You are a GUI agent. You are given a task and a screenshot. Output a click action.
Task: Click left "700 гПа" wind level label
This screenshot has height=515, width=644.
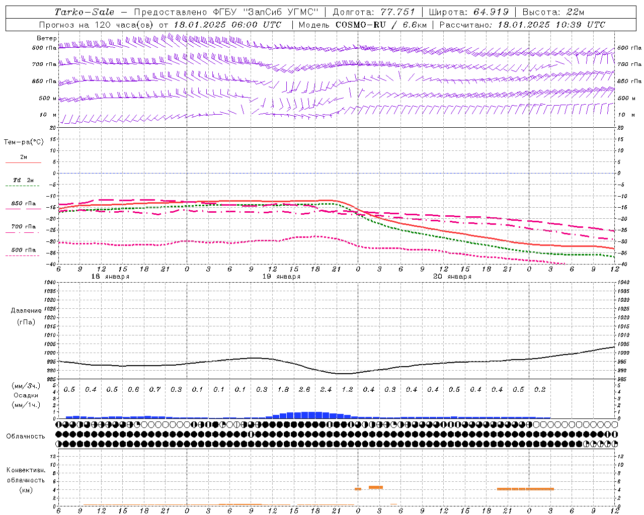pos(44,64)
